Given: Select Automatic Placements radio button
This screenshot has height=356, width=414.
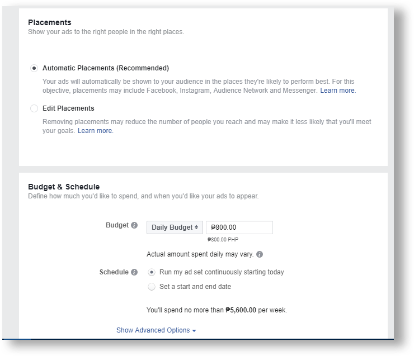Looking at the screenshot, I should click(x=34, y=68).
